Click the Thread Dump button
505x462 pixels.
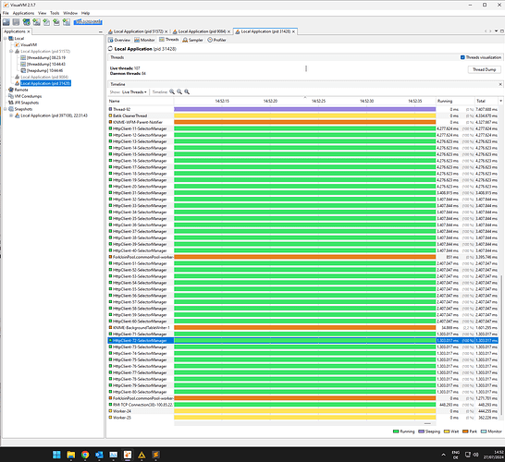click(x=484, y=69)
